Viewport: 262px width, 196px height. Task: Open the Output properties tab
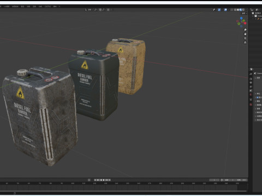251,83
